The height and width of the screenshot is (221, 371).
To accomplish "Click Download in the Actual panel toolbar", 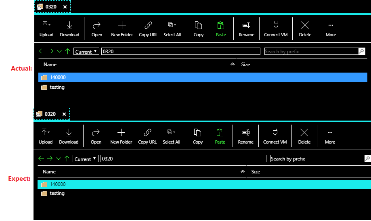I will coord(69,29).
